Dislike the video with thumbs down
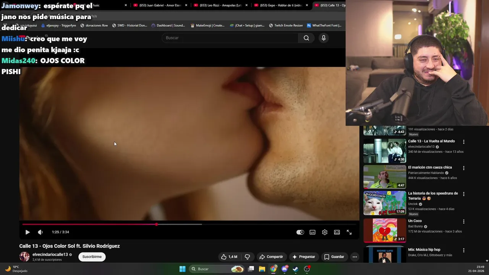Image resolution: width=489 pixels, height=275 pixels. click(247, 257)
